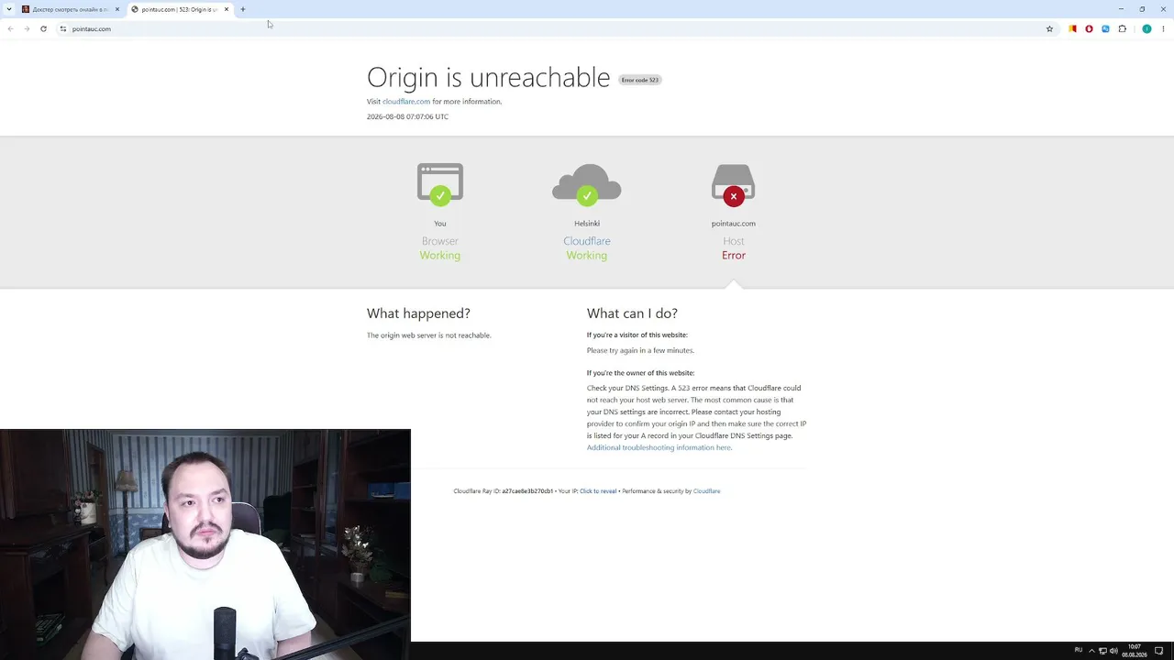The width and height of the screenshot is (1174, 660).
Task: Switch to the Декстер смотреть онлайн tab
Action: [x=71, y=9]
